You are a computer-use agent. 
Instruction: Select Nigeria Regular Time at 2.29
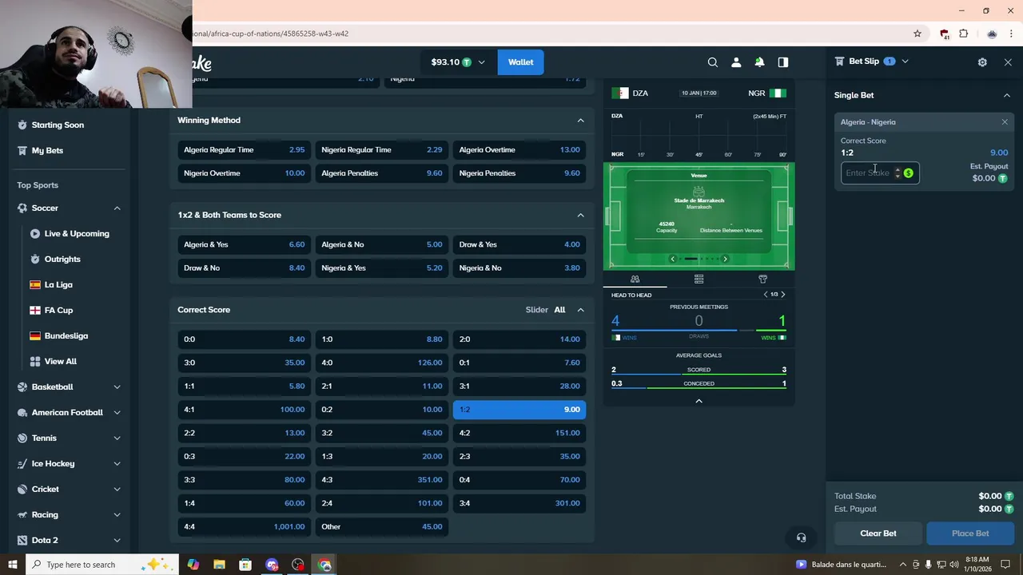(x=381, y=150)
